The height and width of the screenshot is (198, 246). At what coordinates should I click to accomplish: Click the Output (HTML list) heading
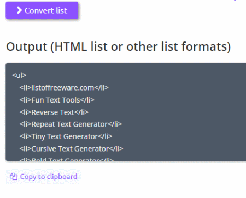click(119, 47)
